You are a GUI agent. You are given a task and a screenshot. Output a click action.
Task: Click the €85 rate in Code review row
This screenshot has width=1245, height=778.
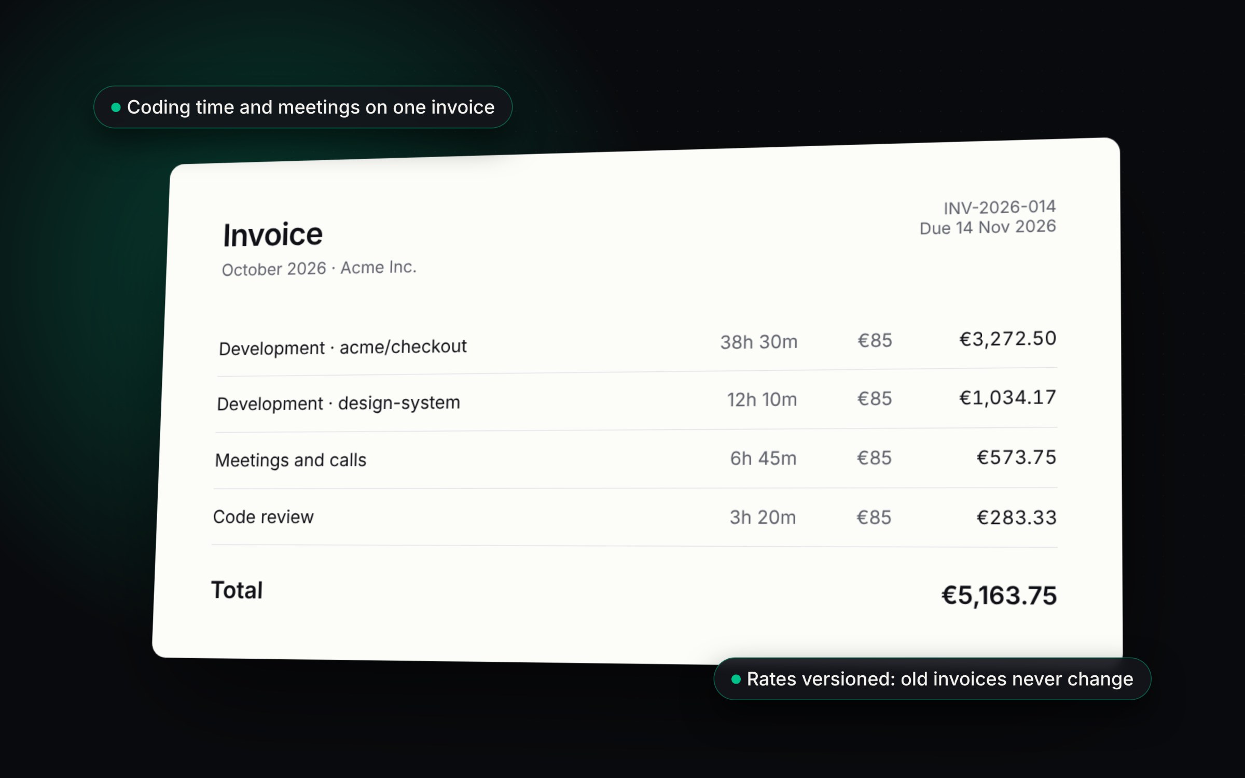pos(874,517)
